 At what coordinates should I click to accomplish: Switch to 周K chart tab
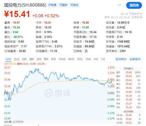[x=32, y=59]
